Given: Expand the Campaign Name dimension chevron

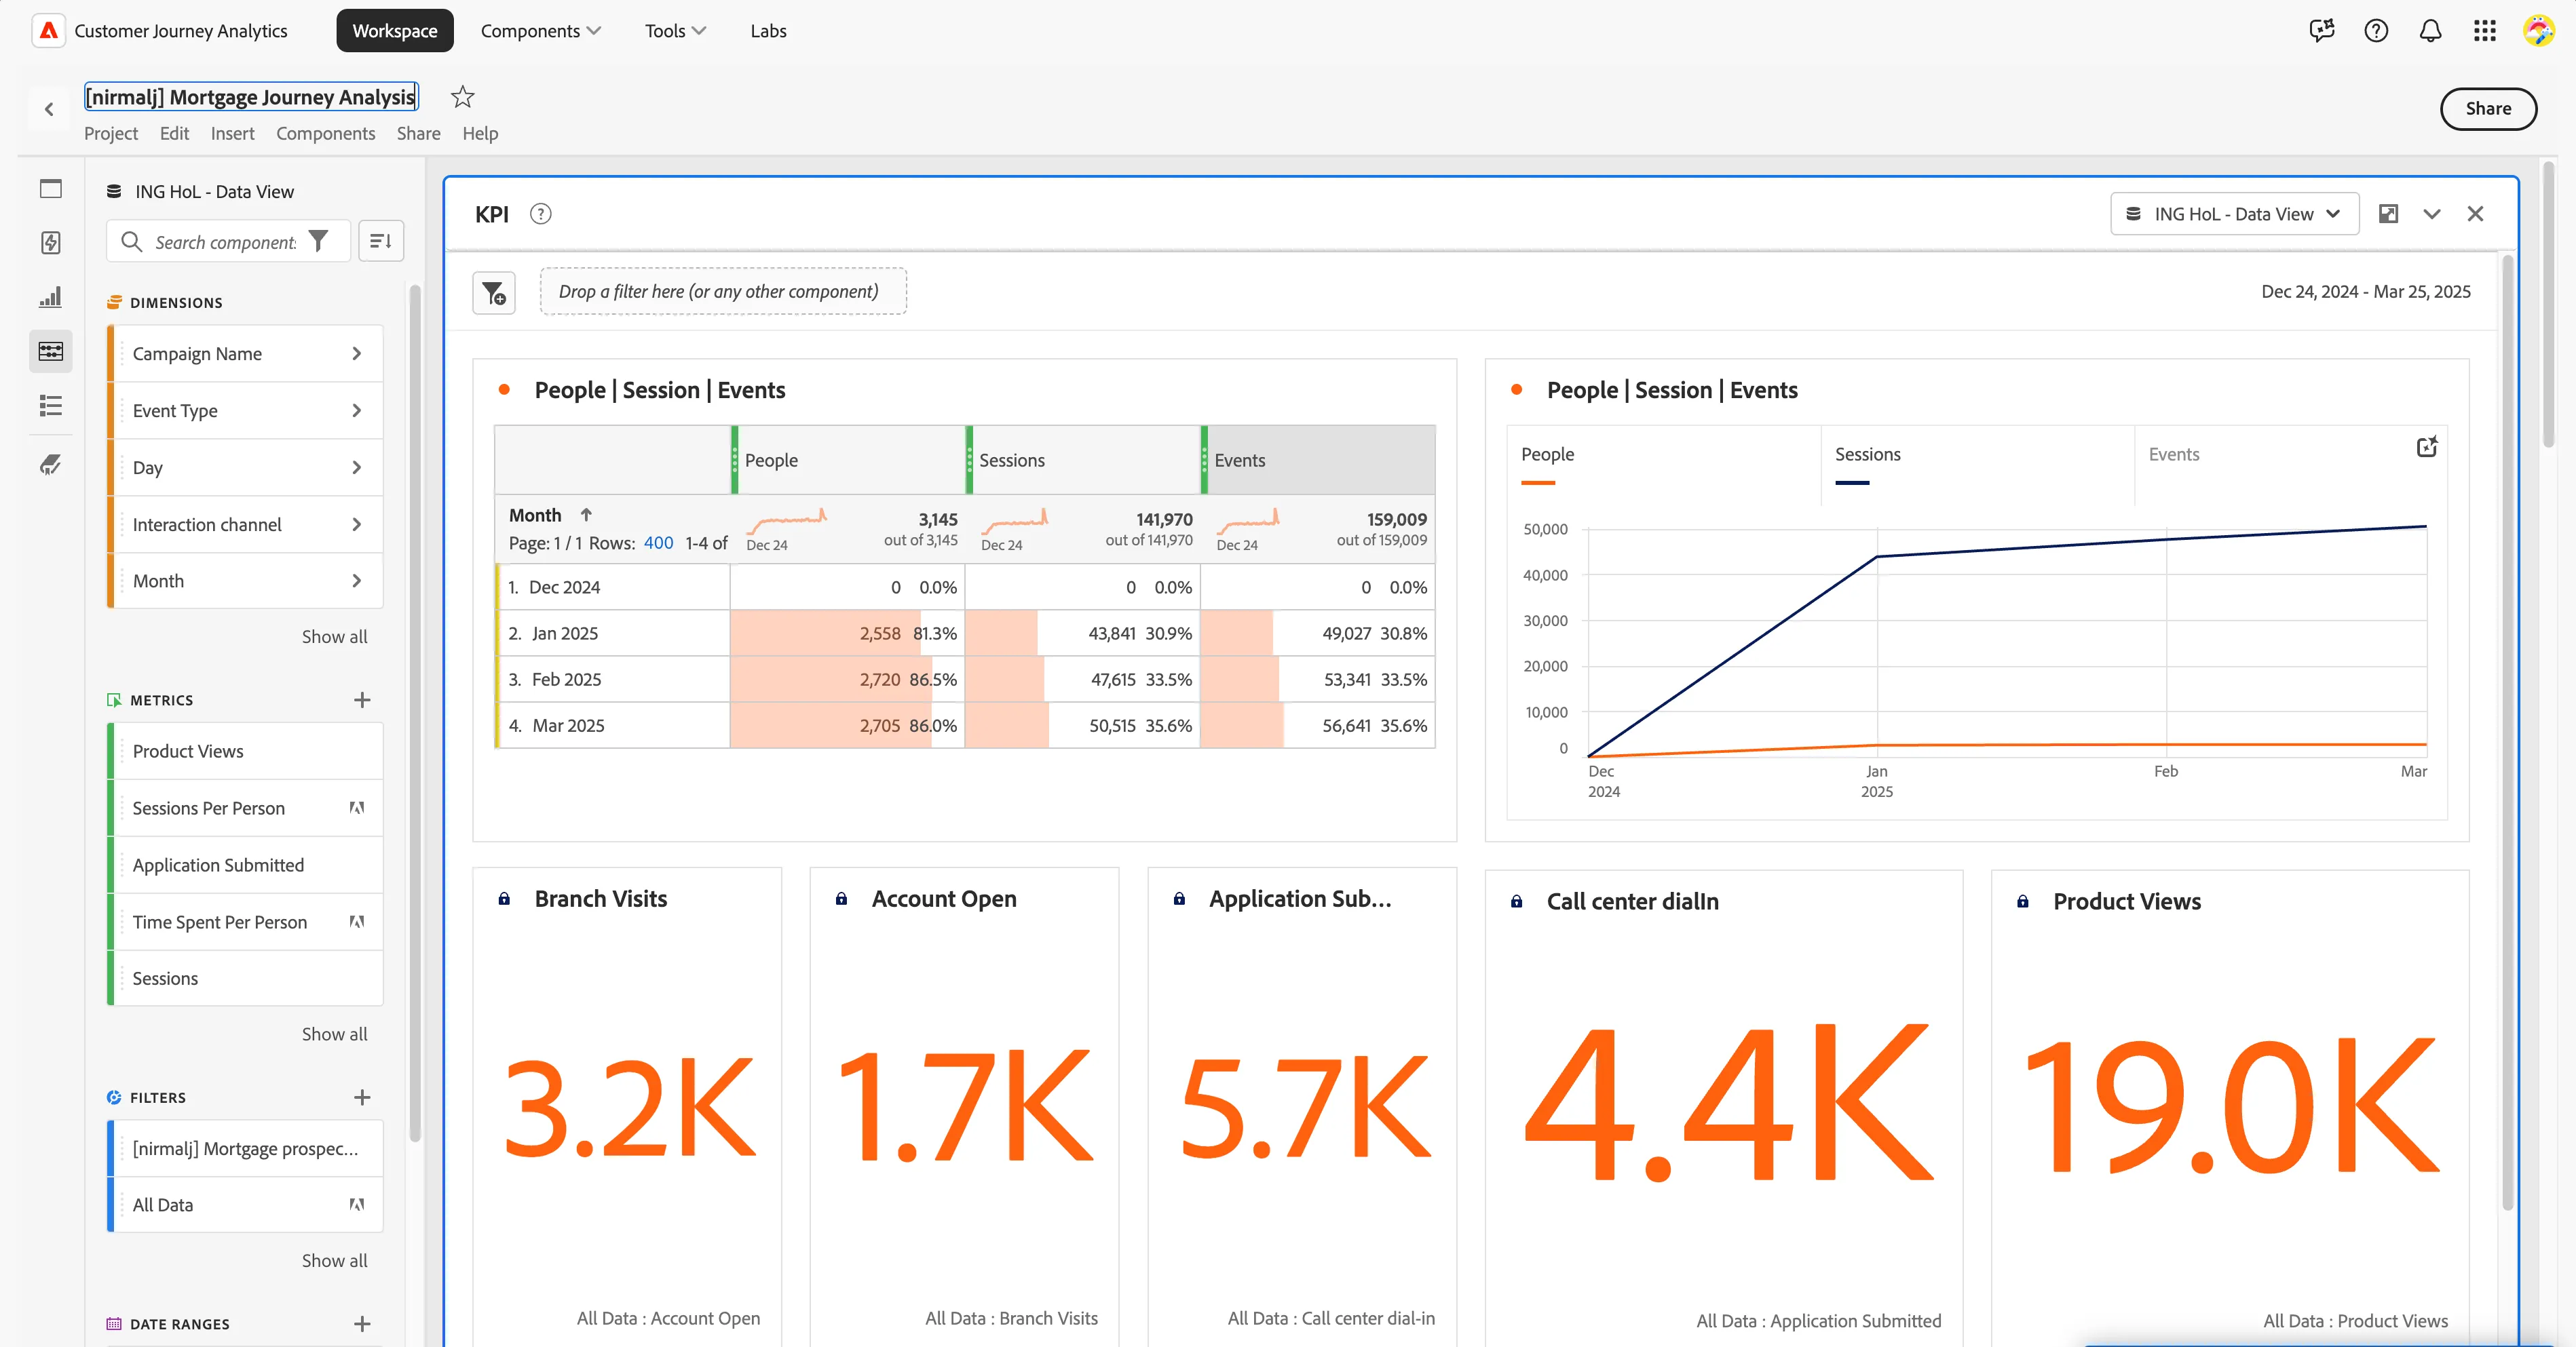Looking at the screenshot, I should point(356,354).
